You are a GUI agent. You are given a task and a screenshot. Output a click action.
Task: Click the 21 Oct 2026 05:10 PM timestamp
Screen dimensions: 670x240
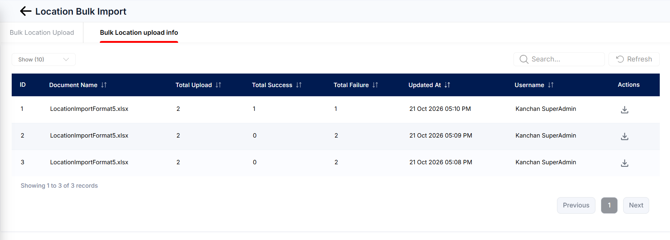(440, 109)
